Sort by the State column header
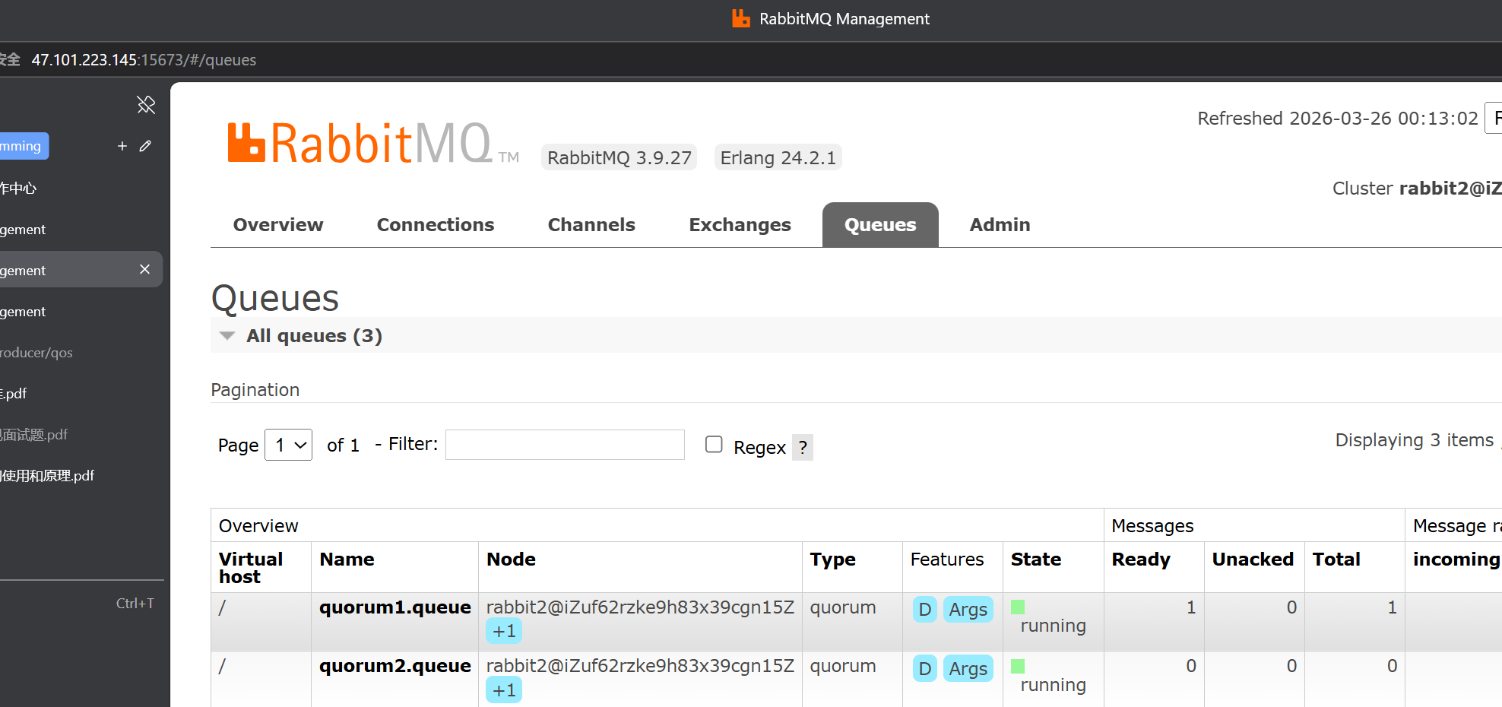This screenshot has width=1502, height=707. (x=1035, y=560)
